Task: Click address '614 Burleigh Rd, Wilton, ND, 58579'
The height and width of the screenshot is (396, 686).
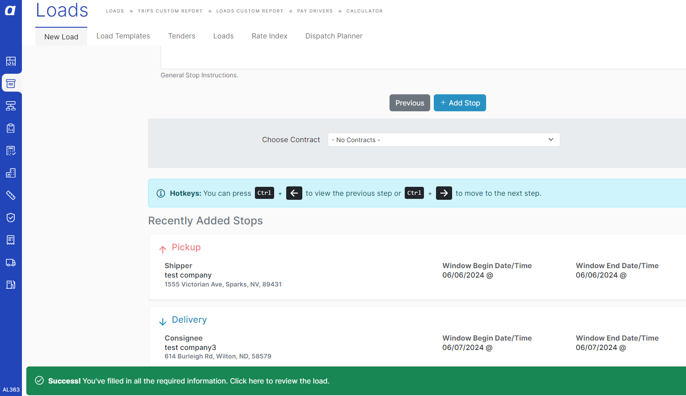Action: click(x=218, y=356)
